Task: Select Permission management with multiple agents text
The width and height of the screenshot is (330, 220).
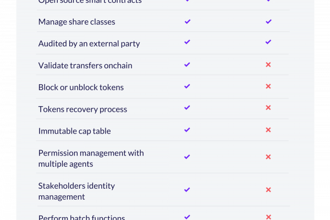Action: [x=91, y=158]
